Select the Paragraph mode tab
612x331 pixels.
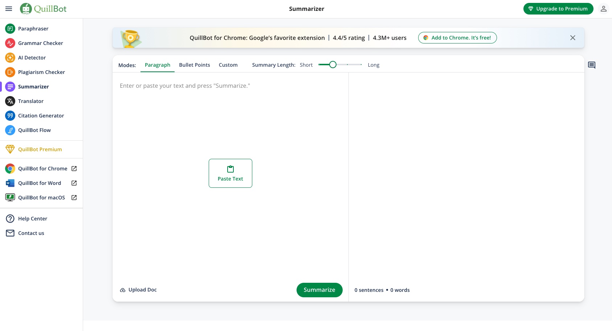click(158, 65)
